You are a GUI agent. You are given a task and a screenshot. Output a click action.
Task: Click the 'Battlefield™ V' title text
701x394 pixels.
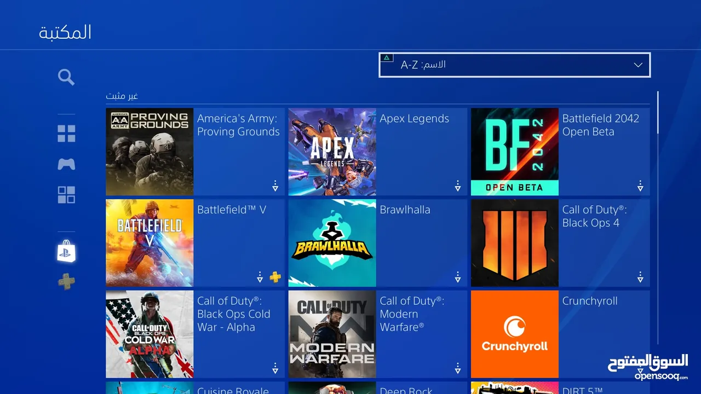click(x=232, y=210)
